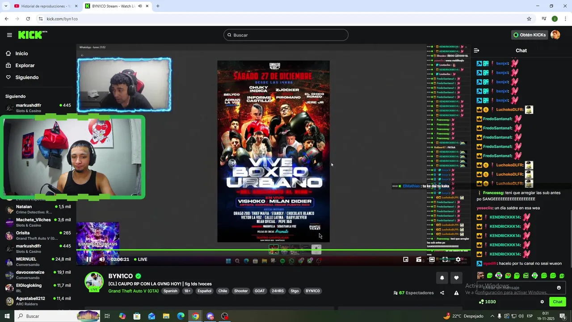Click the kick.com/byn1co address bar
The image size is (572, 322).
[282, 19]
